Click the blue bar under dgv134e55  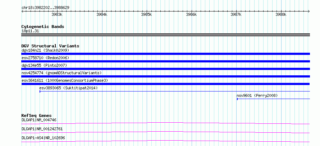tap(165, 69)
